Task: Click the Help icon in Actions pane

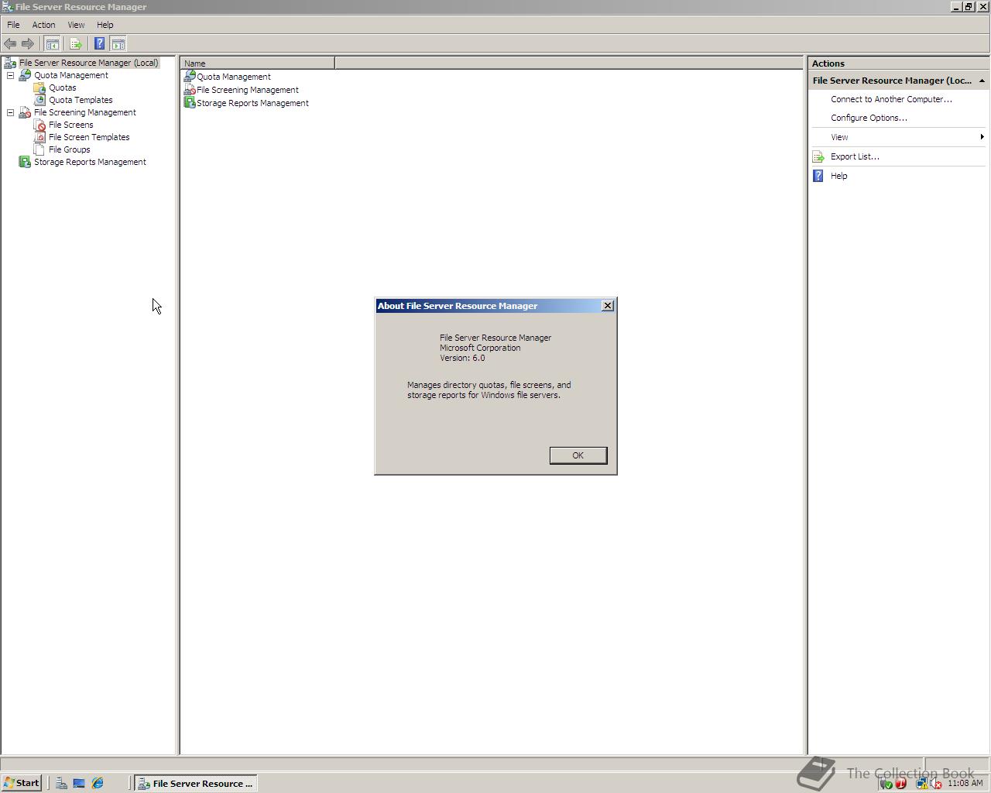Action: [818, 176]
